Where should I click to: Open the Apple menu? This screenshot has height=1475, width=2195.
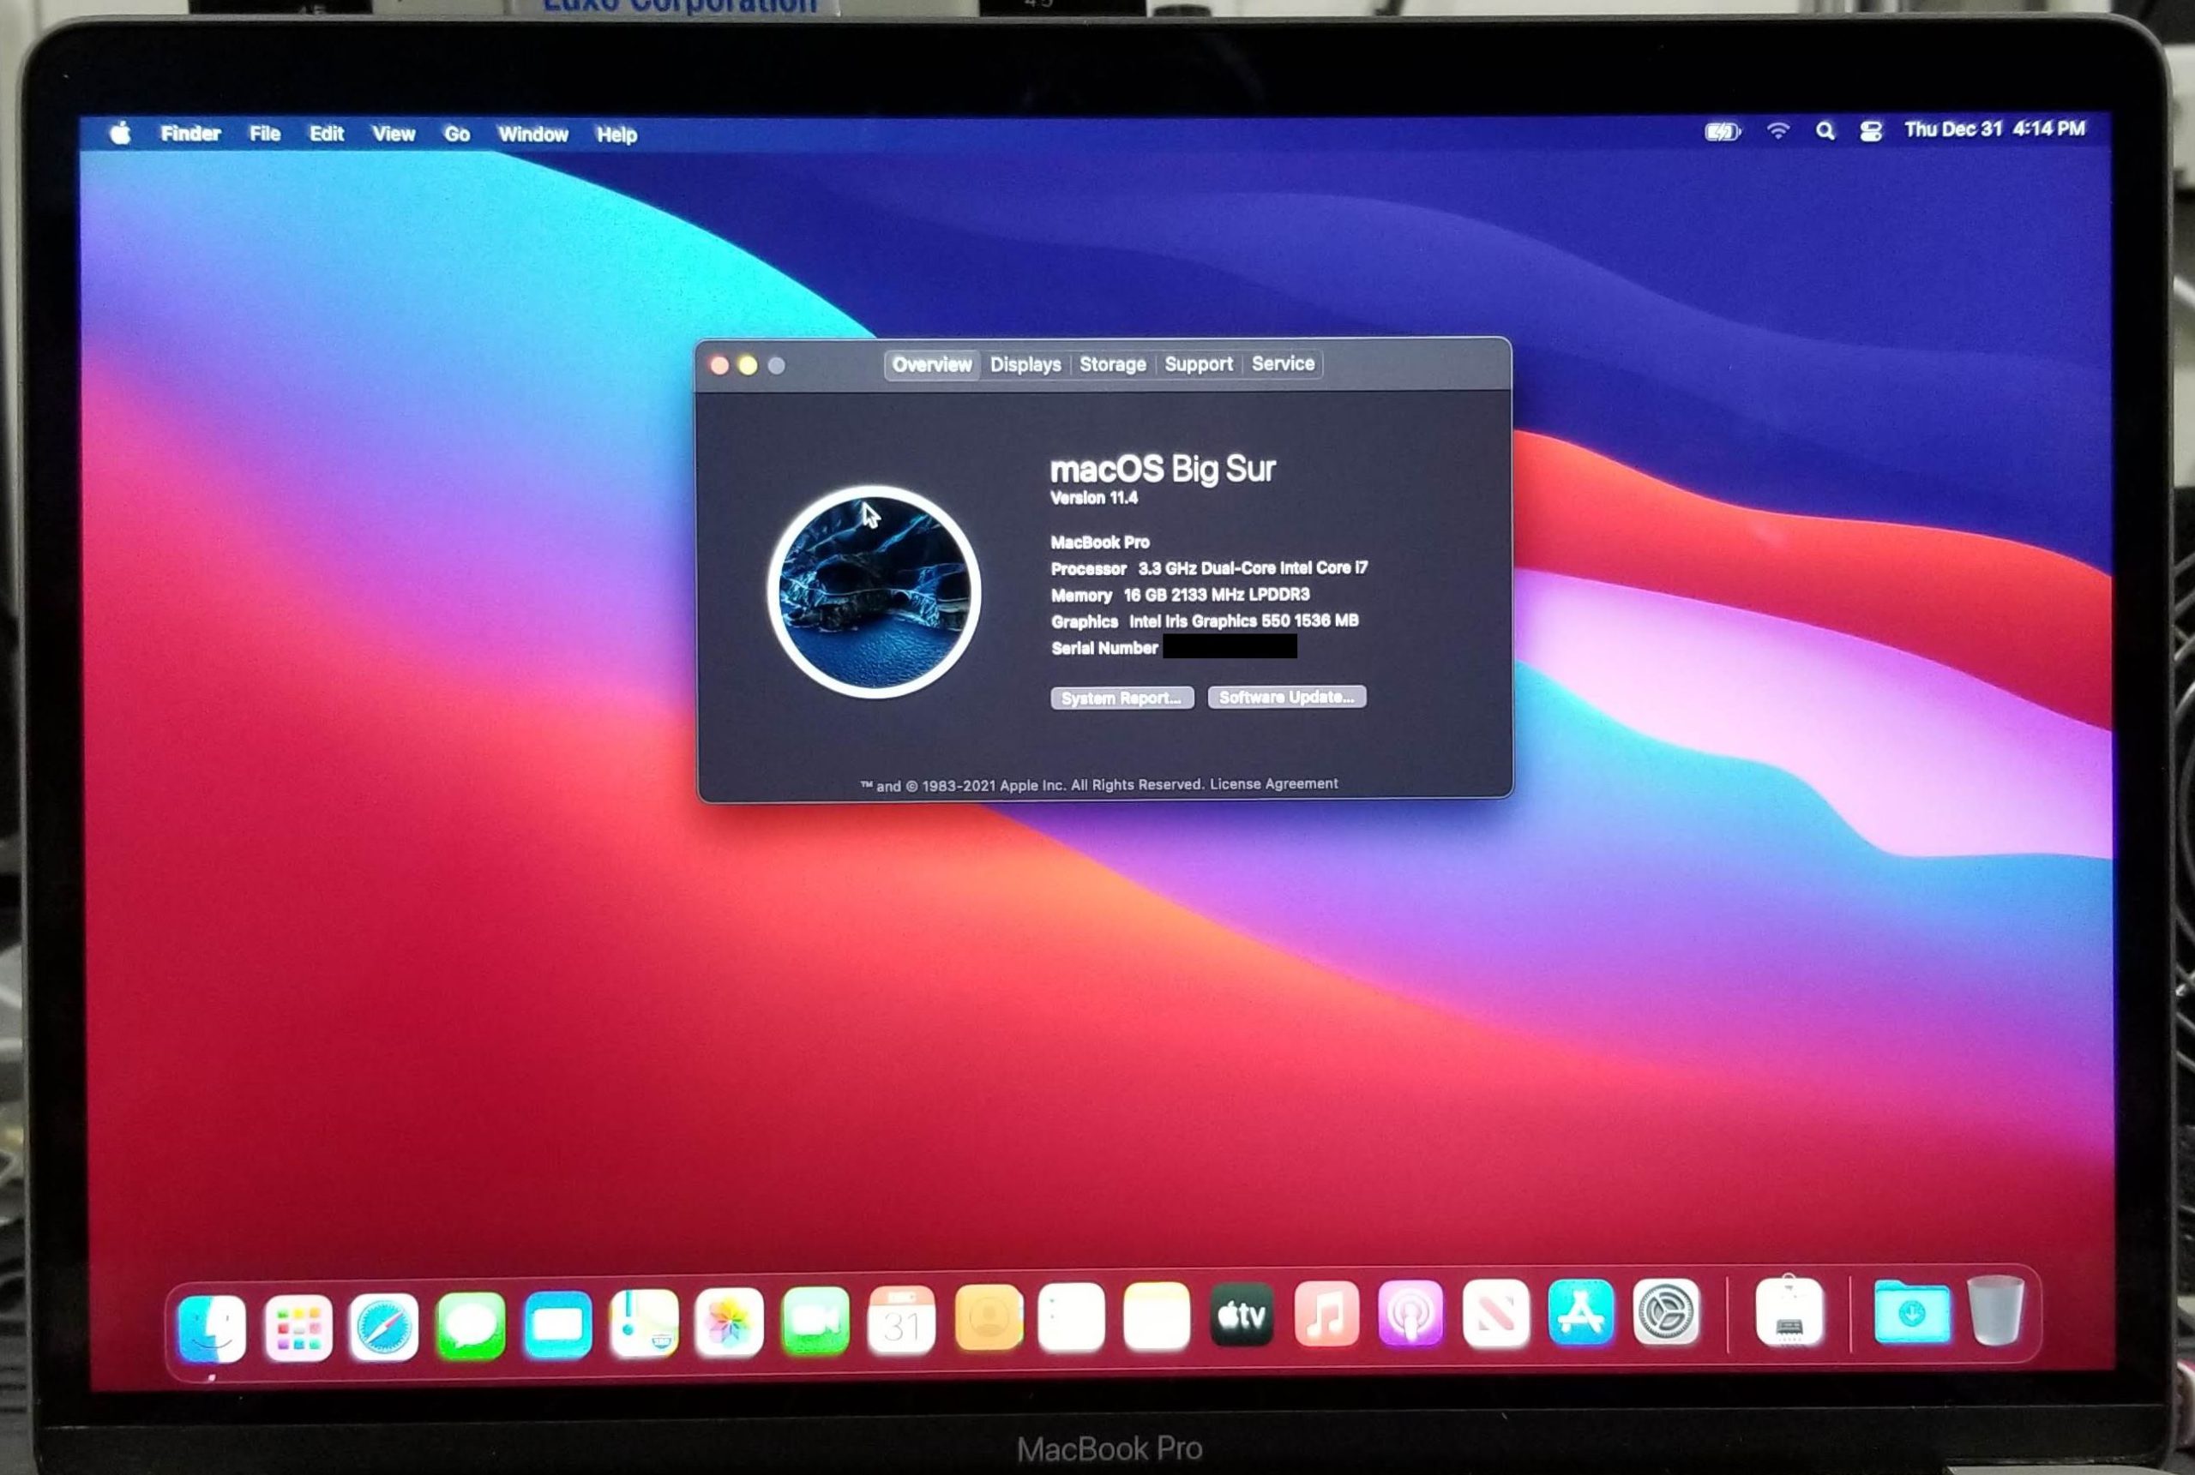coord(120,134)
